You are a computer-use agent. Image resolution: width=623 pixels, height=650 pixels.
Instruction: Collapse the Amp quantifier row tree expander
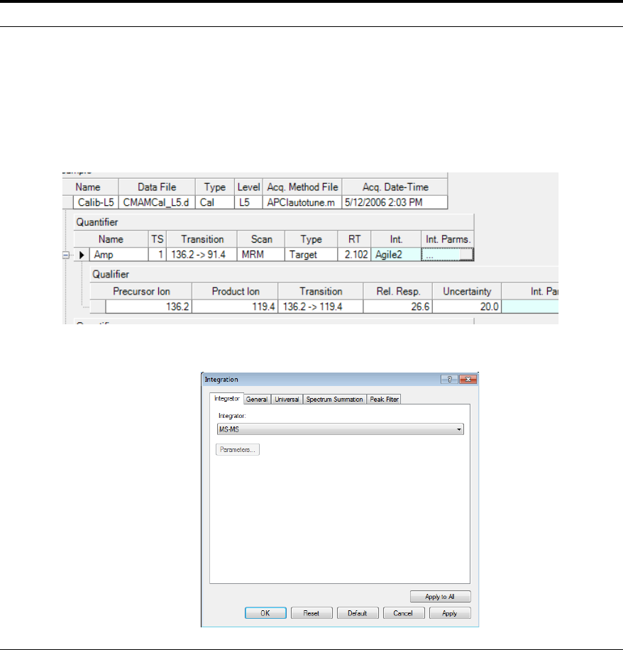pos(65,255)
